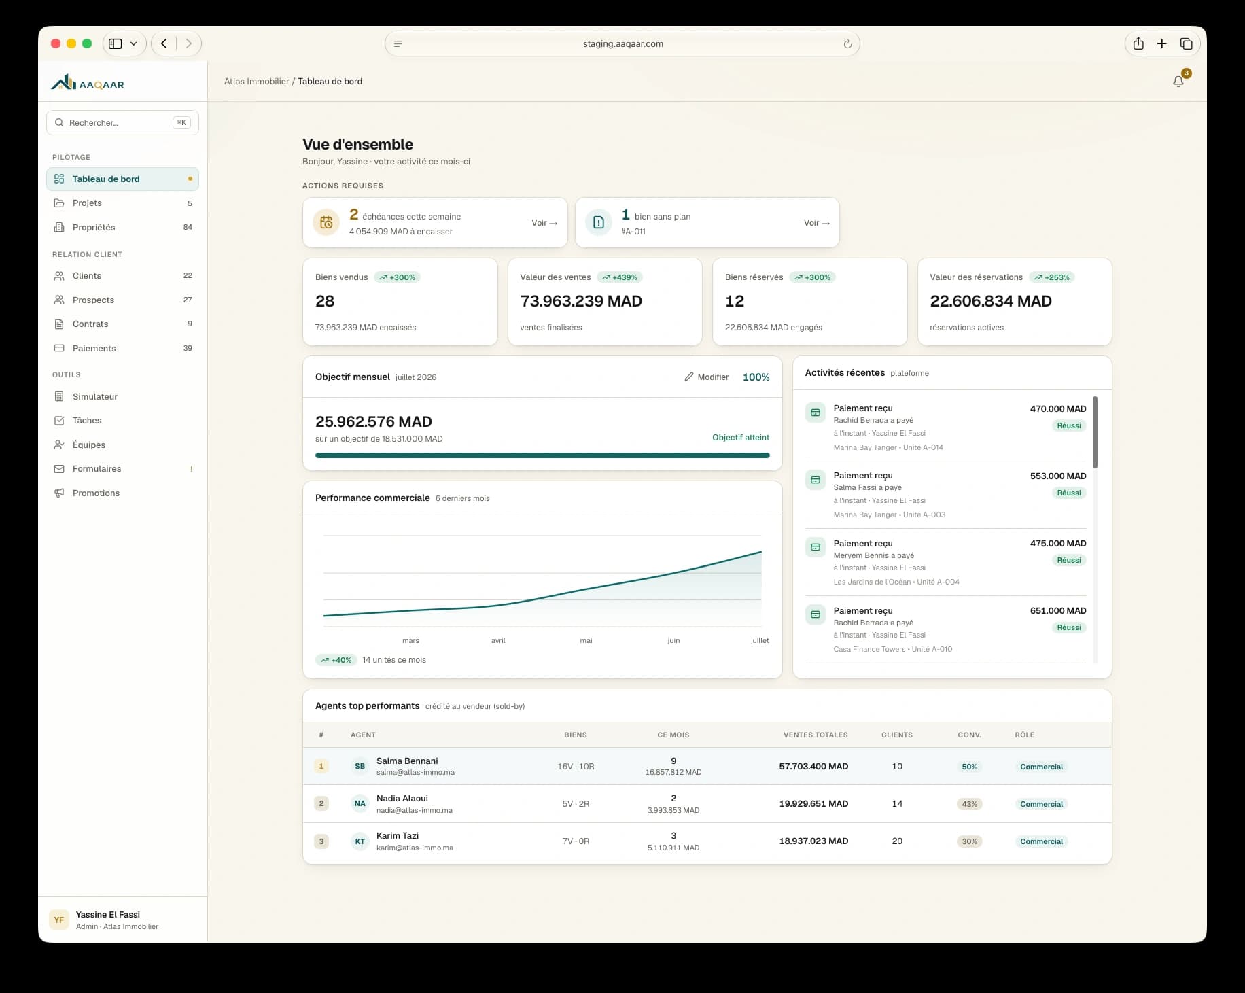Click the monthly objective progress bar
The image size is (1245, 993).
tap(542, 455)
